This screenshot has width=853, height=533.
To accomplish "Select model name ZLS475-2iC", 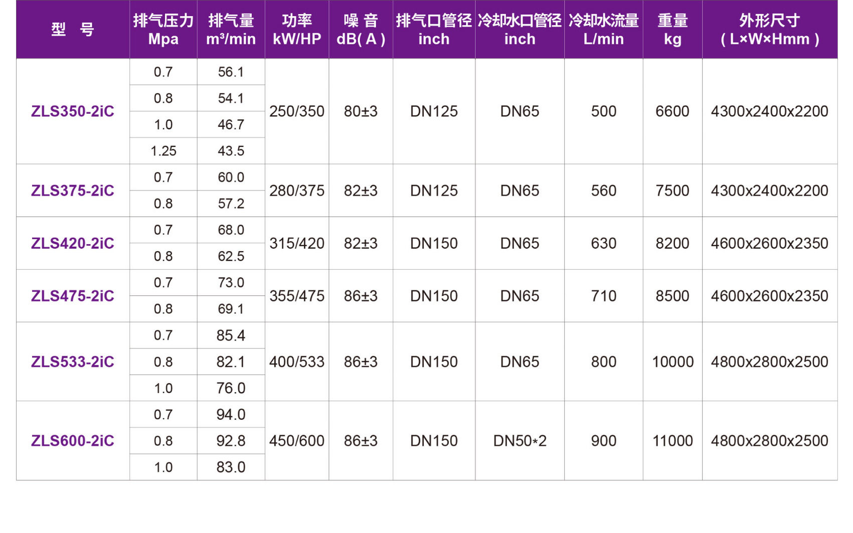I will [73, 296].
